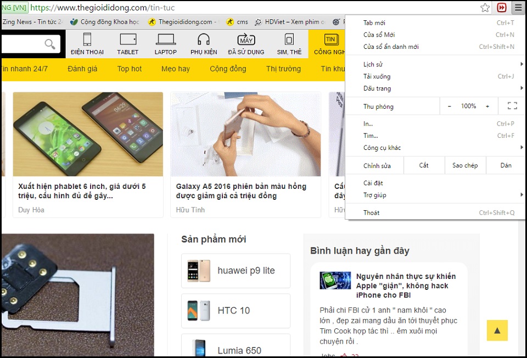Open the HTC 10 product
This screenshot has width=527, height=358.
pos(236,311)
